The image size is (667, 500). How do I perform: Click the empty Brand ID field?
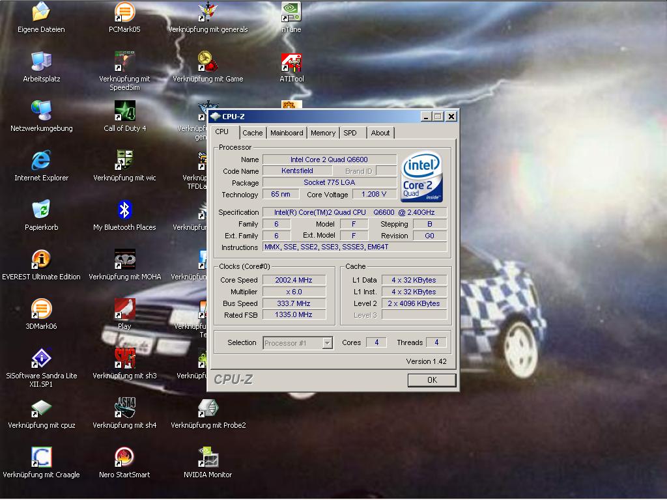386,171
